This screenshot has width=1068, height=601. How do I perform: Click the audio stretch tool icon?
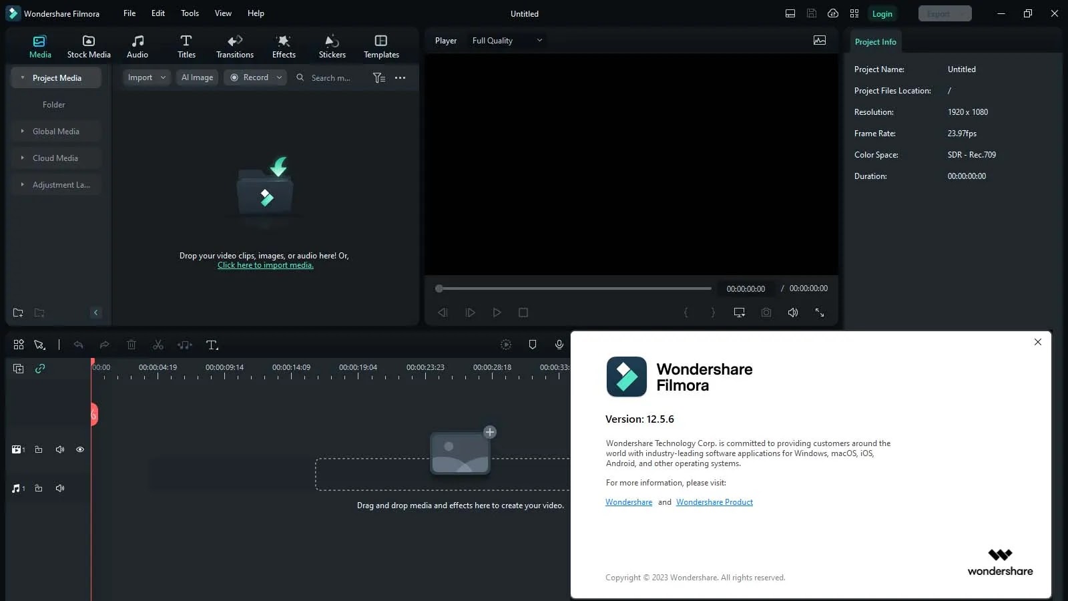pyautogui.click(x=185, y=345)
